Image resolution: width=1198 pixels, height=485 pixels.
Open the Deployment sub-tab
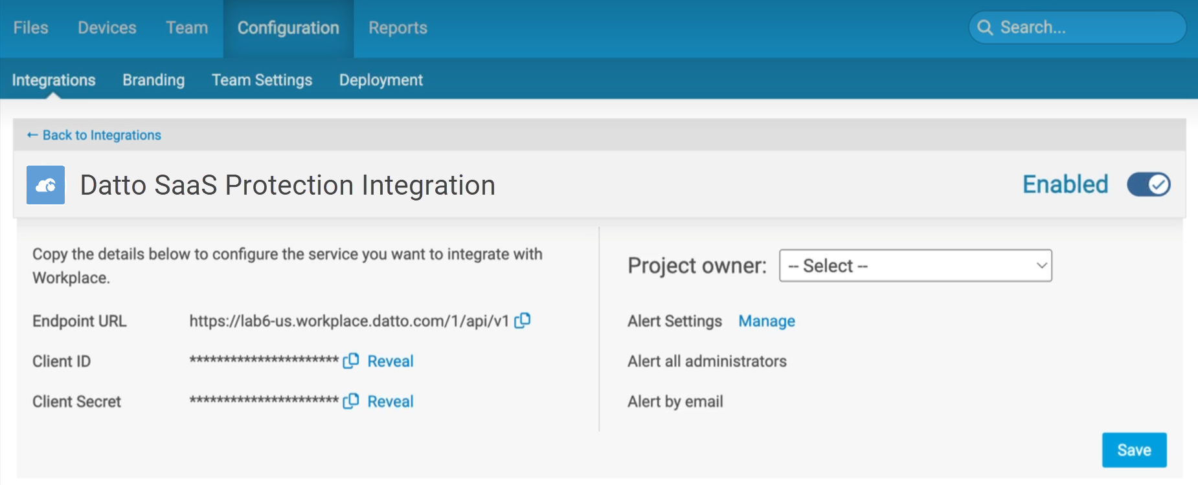(381, 80)
